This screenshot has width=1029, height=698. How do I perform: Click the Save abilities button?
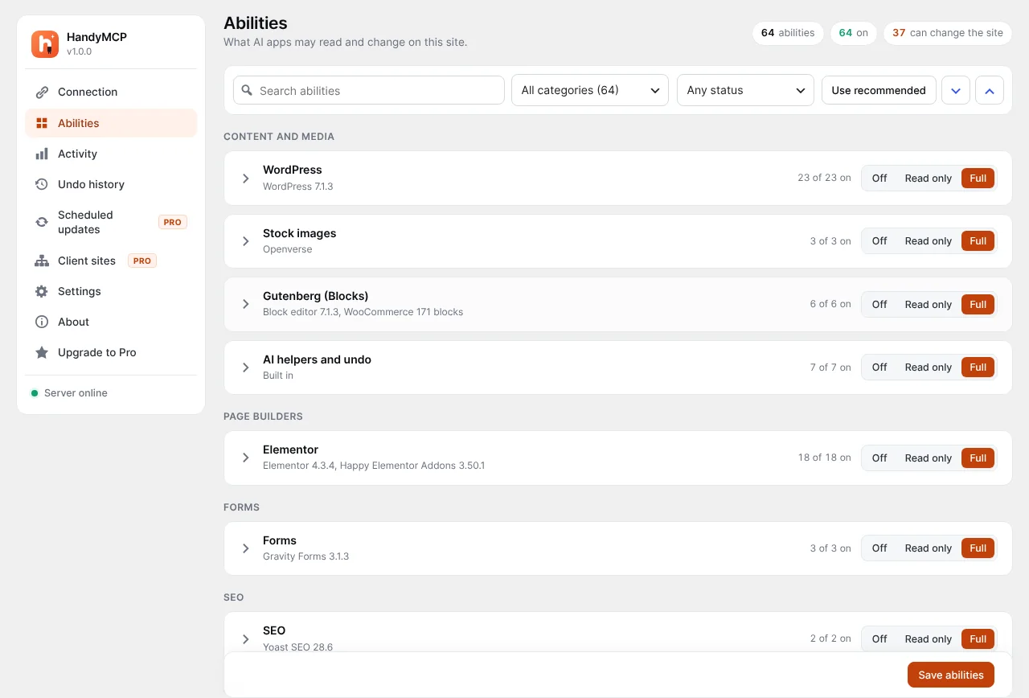pos(951,675)
